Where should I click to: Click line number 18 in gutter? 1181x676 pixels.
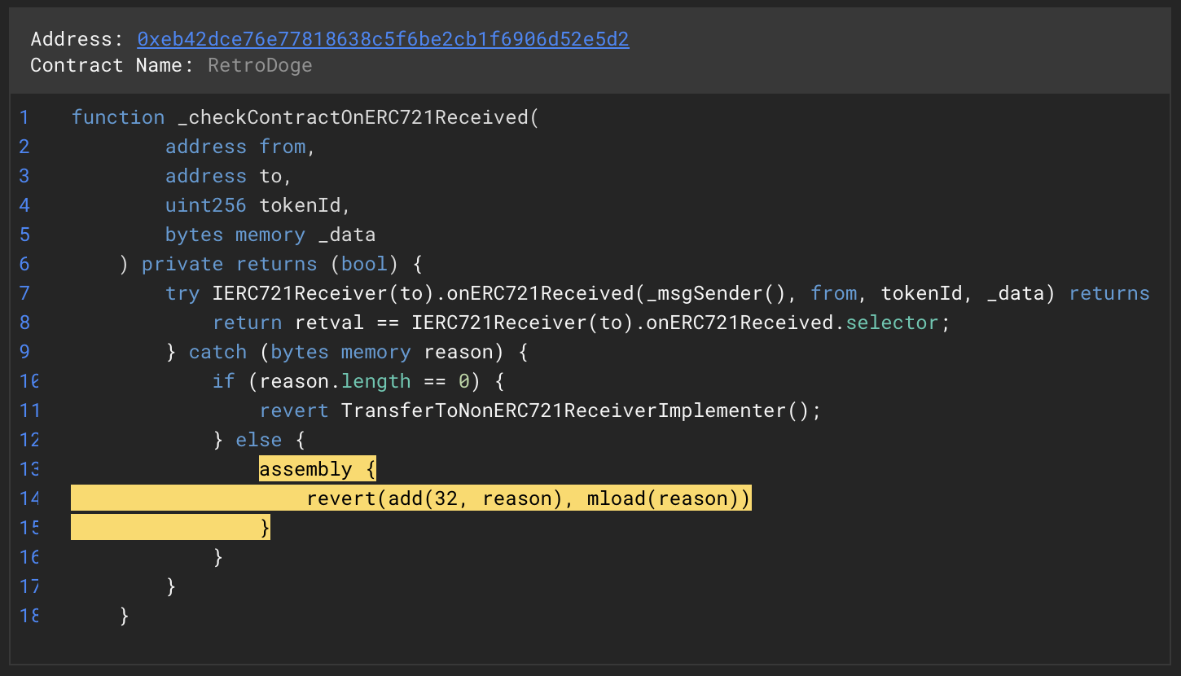[29, 616]
